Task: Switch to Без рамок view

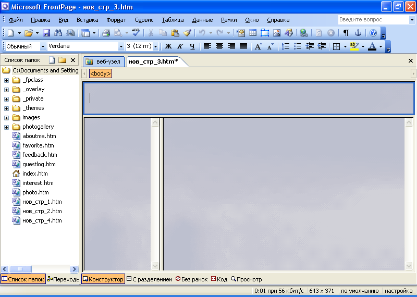Action: click(x=191, y=279)
